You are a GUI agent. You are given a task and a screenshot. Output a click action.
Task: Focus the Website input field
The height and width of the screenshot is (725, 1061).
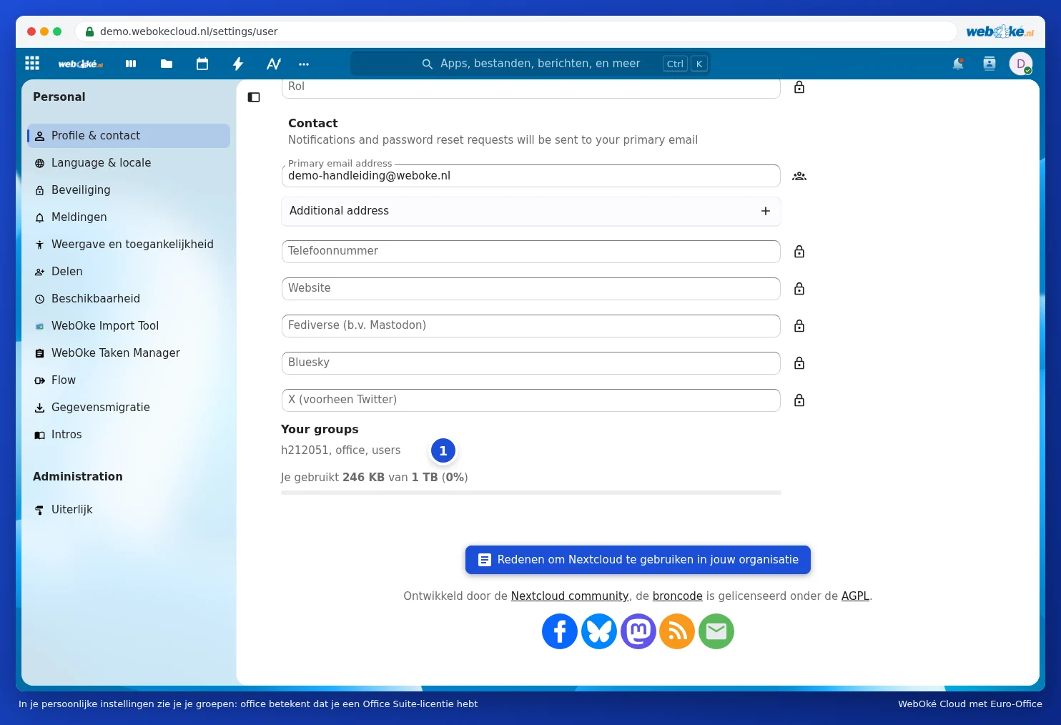(x=531, y=289)
